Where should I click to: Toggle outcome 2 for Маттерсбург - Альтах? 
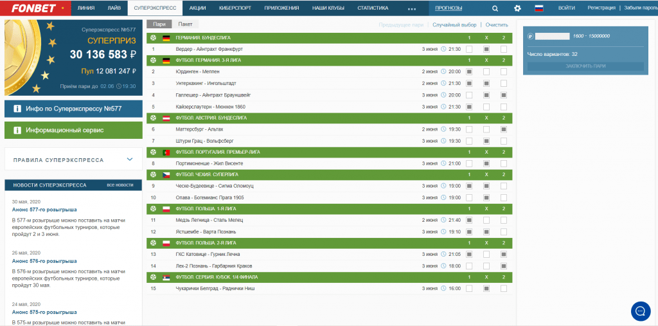pos(504,129)
